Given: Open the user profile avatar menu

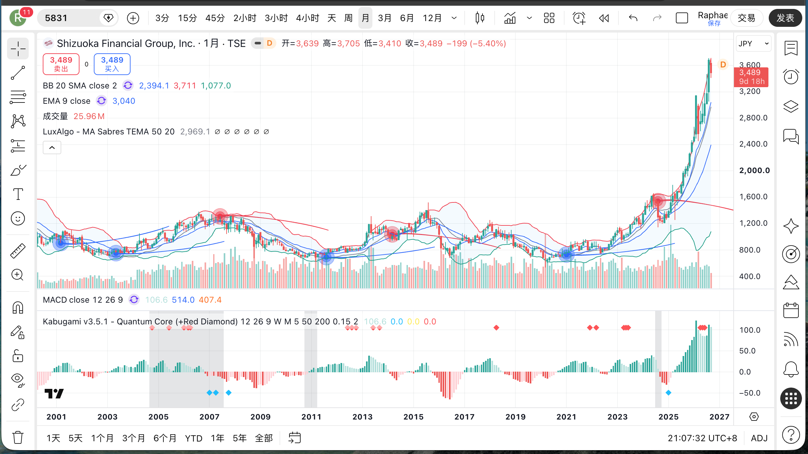Looking at the screenshot, I should tap(18, 18).
